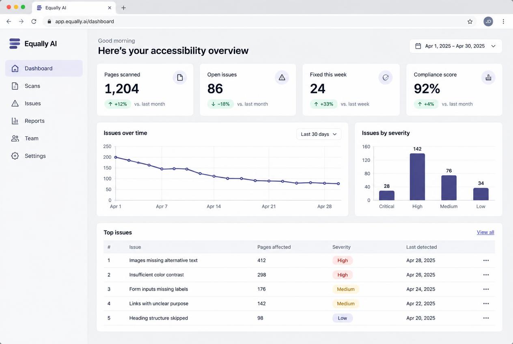
Task: Click Images missing alternative text issue
Action: coord(164,260)
